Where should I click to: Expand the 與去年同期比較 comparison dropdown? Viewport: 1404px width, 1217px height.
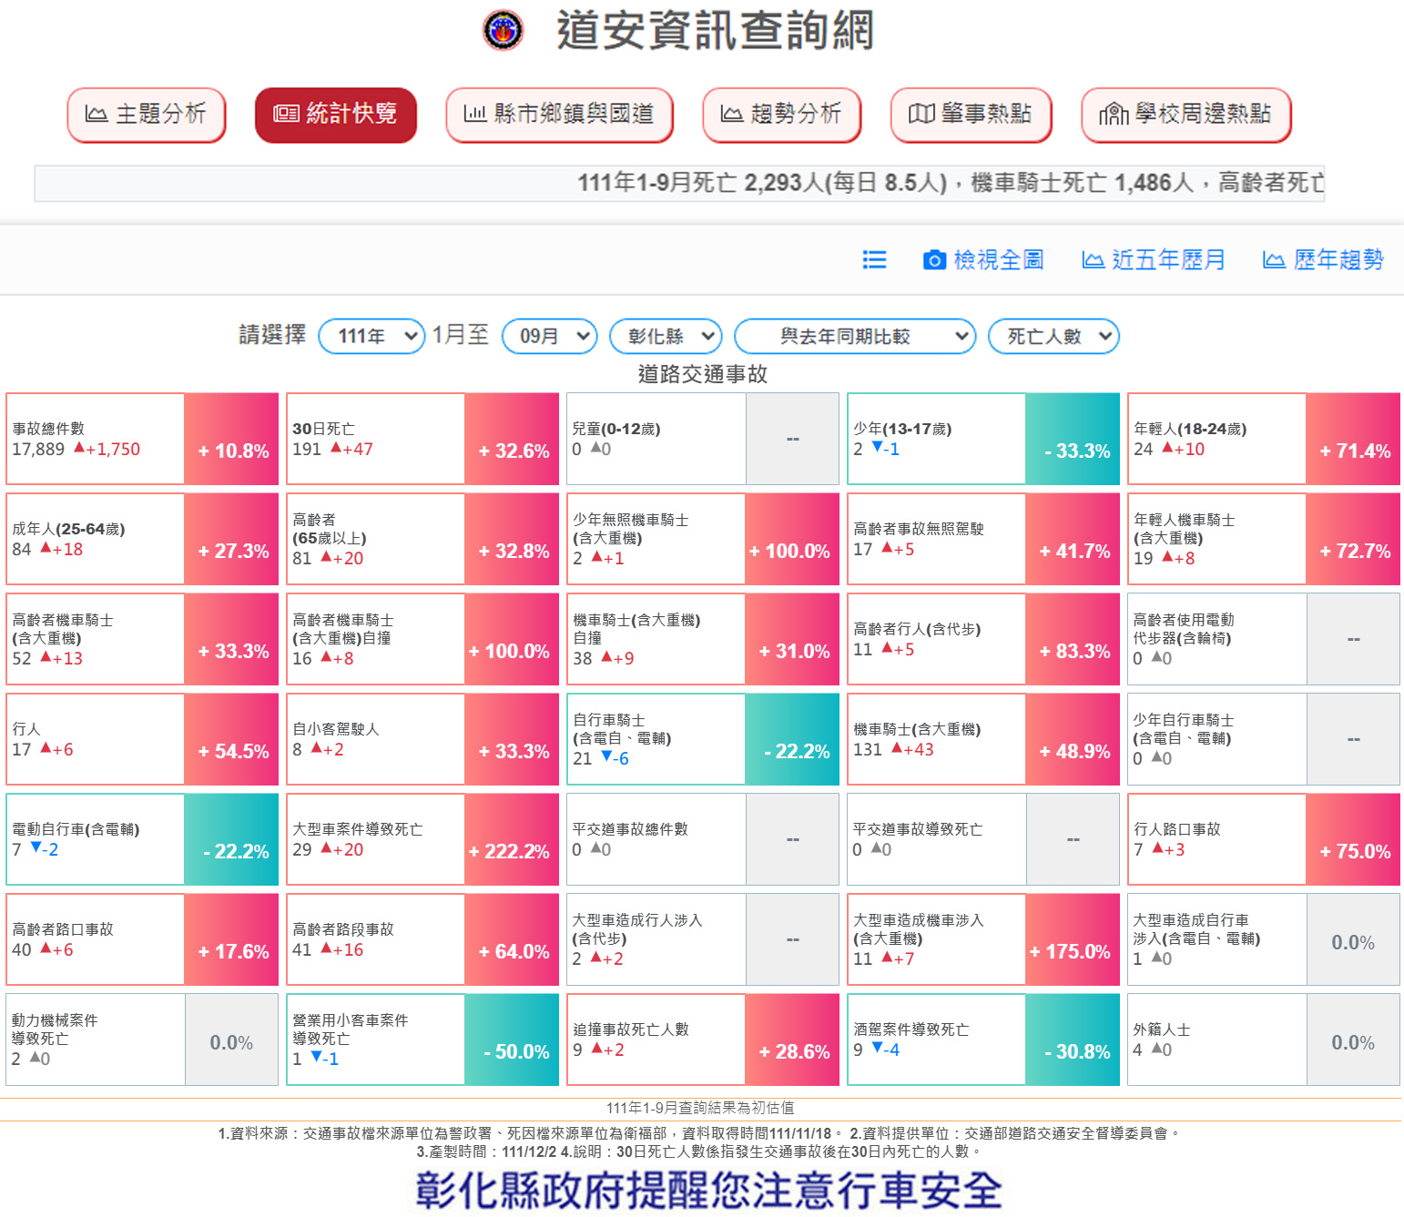(x=854, y=337)
